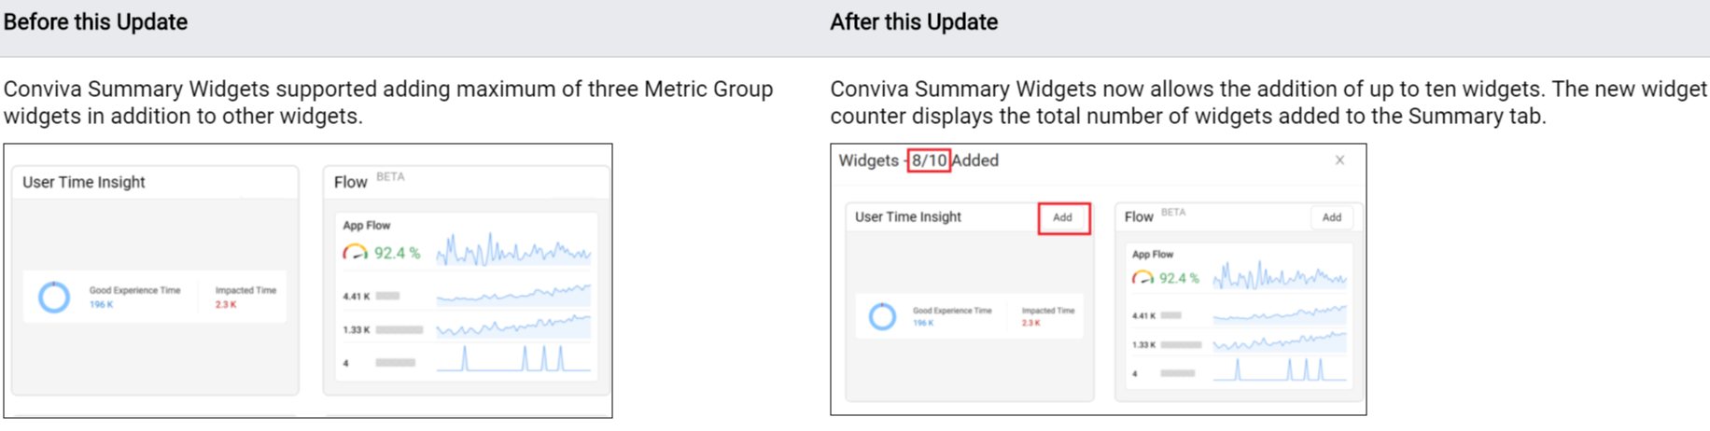The width and height of the screenshot is (1710, 431).
Task: Select the Flow widget title in the Before screenshot
Action: 351,182
